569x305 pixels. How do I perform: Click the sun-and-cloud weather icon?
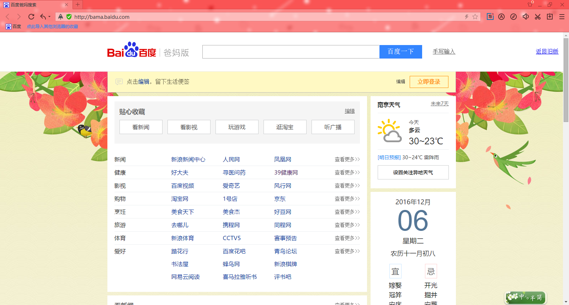390,131
